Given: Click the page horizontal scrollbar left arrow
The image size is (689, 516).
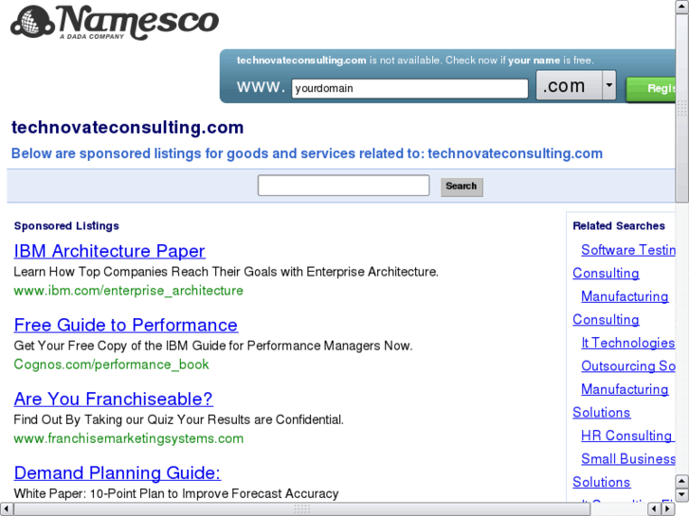Looking at the screenshot, I should (6, 509).
